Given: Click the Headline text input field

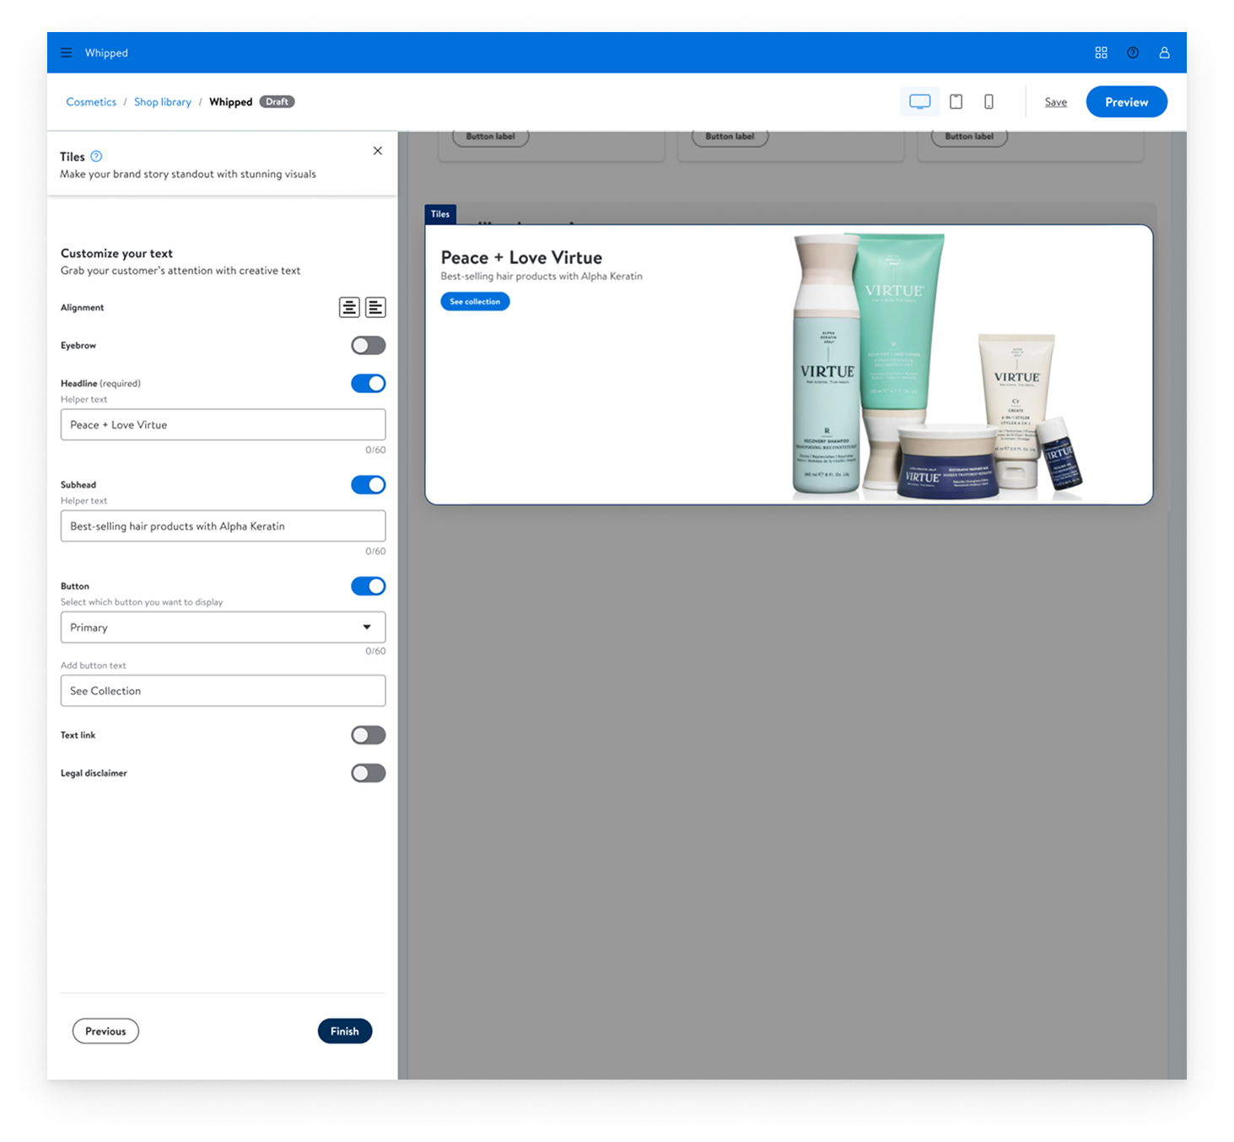Looking at the screenshot, I should coord(223,425).
